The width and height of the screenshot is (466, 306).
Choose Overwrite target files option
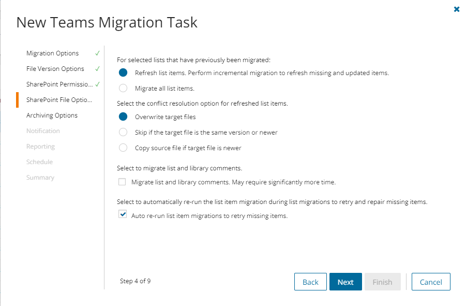[x=123, y=117]
